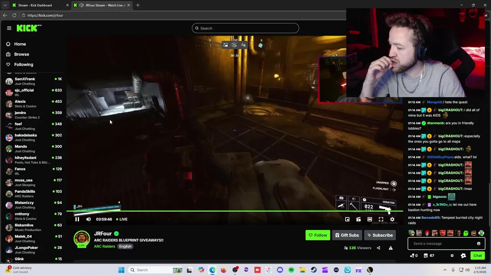This screenshot has height=276, width=491.
Task: Open sjc_official channel
Action: (34, 92)
